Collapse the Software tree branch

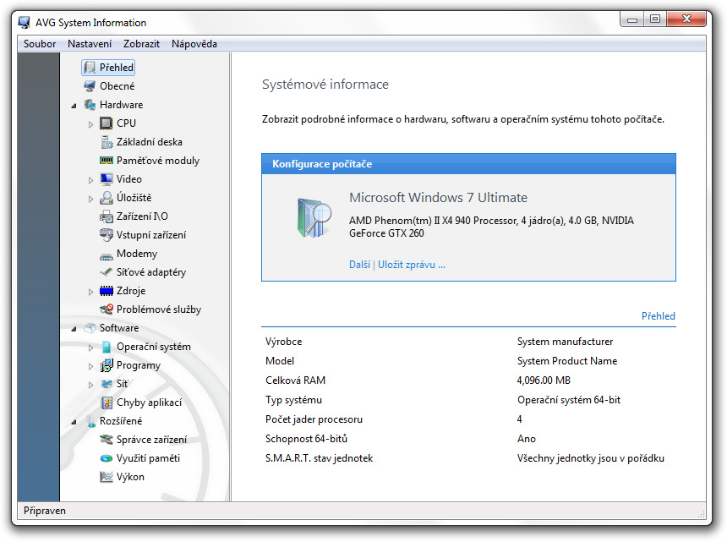point(74,329)
